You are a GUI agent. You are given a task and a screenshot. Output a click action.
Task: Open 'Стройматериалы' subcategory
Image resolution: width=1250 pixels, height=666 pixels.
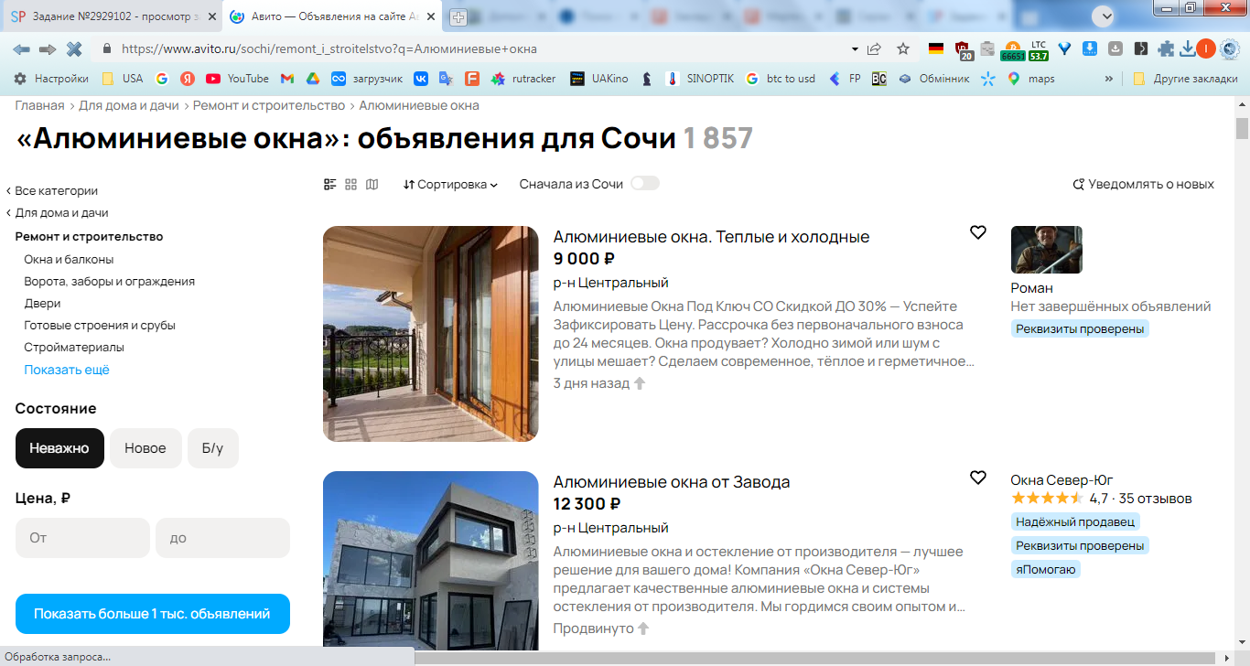tap(74, 347)
